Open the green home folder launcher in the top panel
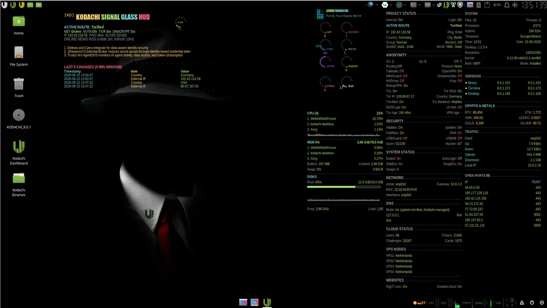 pyautogui.click(x=38, y=5)
